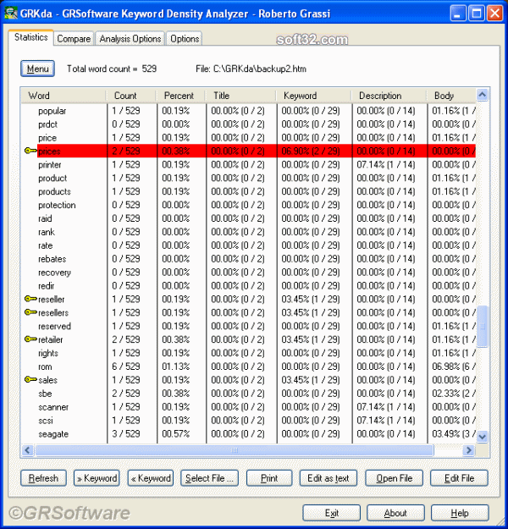Select the word 'prdct' in list
This screenshot has width=508, height=529.
pos(48,124)
